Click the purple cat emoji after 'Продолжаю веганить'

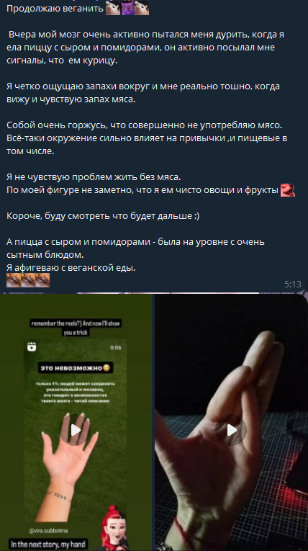coord(127,8)
